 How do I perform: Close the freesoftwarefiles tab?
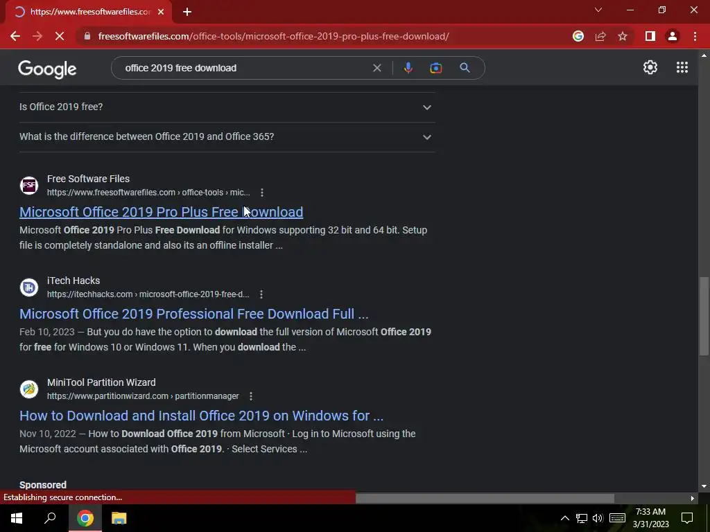[161, 12]
